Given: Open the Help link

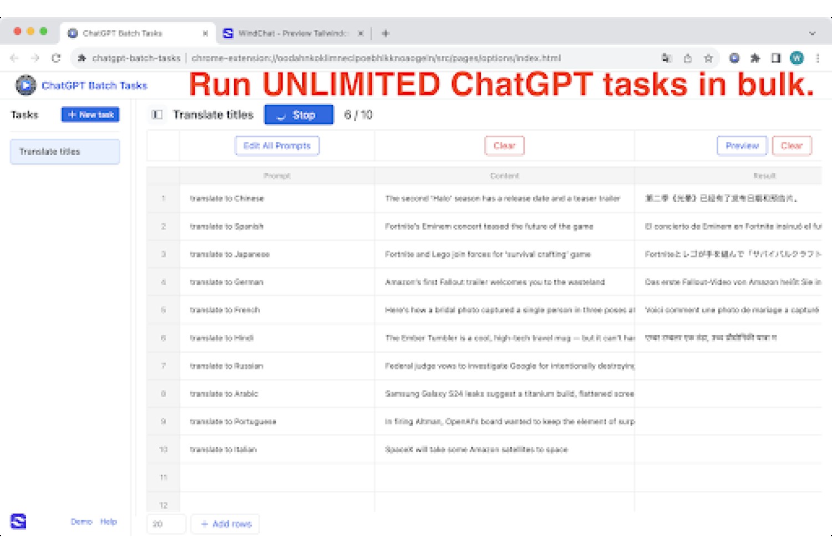Looking at the screenshot, I should coord(109,521).
